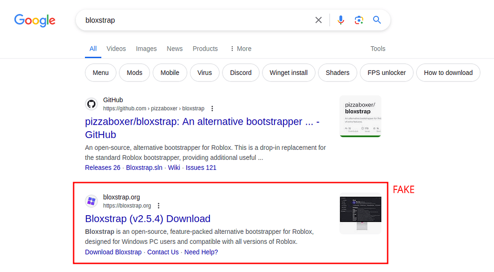
Task: Open the Issues 121 sitelink
Action: 201,168
